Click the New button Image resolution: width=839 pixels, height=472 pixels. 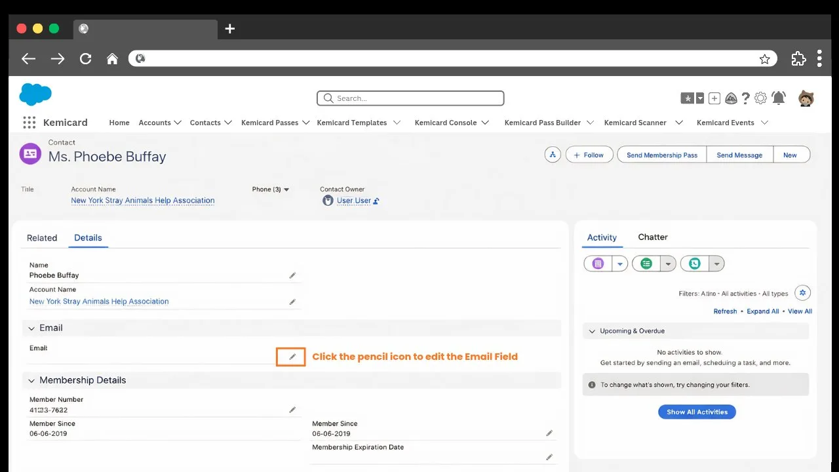pos(791,155)
